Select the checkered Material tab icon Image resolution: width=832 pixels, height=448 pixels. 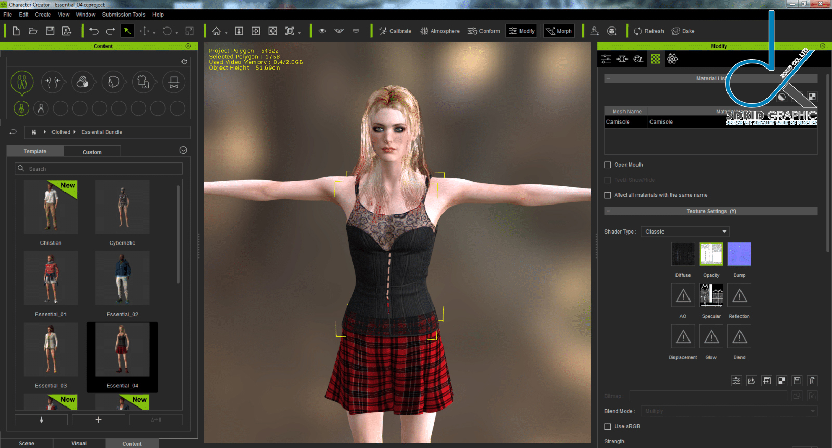pos(655,59)
